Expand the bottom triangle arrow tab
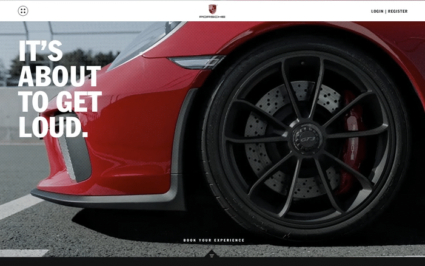This screenshot has height=266, width=425. [x=212, y=254]
